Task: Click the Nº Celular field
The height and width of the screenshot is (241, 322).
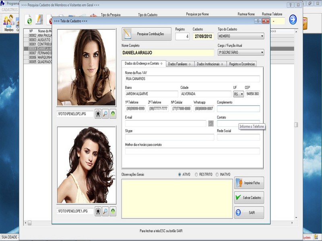Action: pos(181,108)
